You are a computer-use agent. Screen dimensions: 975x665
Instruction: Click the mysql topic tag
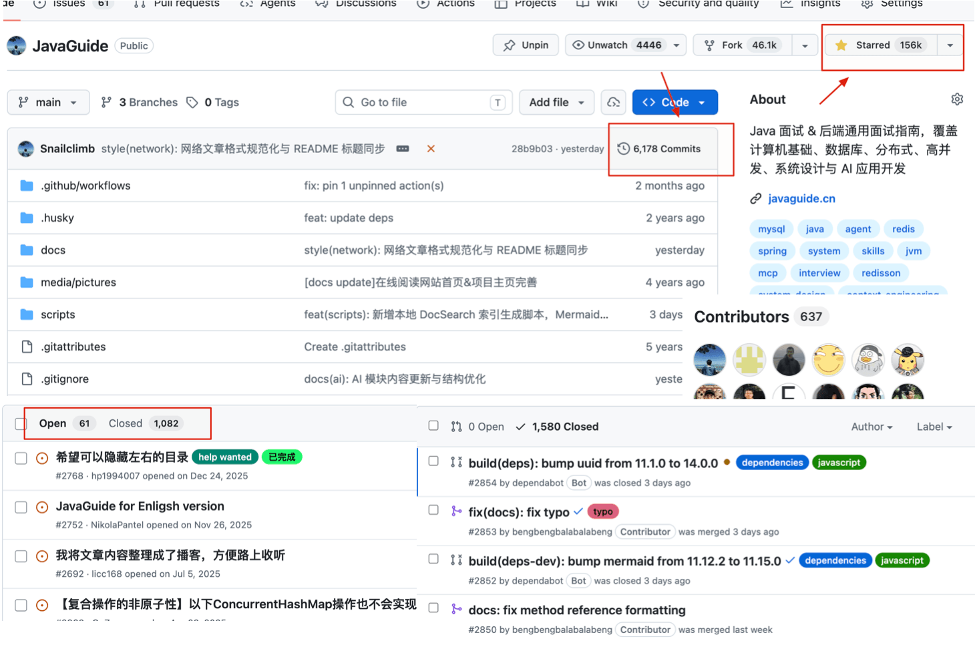771,229
